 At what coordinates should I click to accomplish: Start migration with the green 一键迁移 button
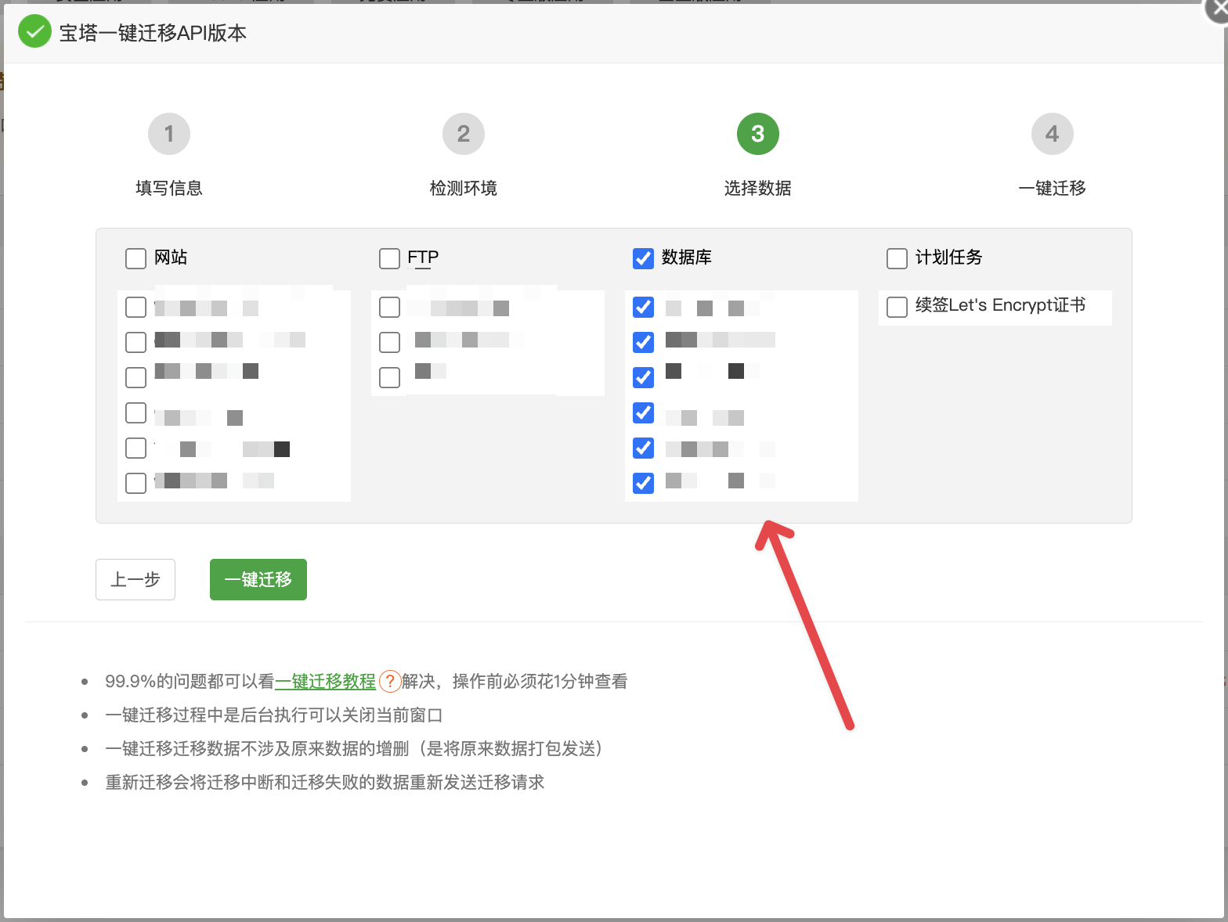pyautogui.click(x=258, y=579)
